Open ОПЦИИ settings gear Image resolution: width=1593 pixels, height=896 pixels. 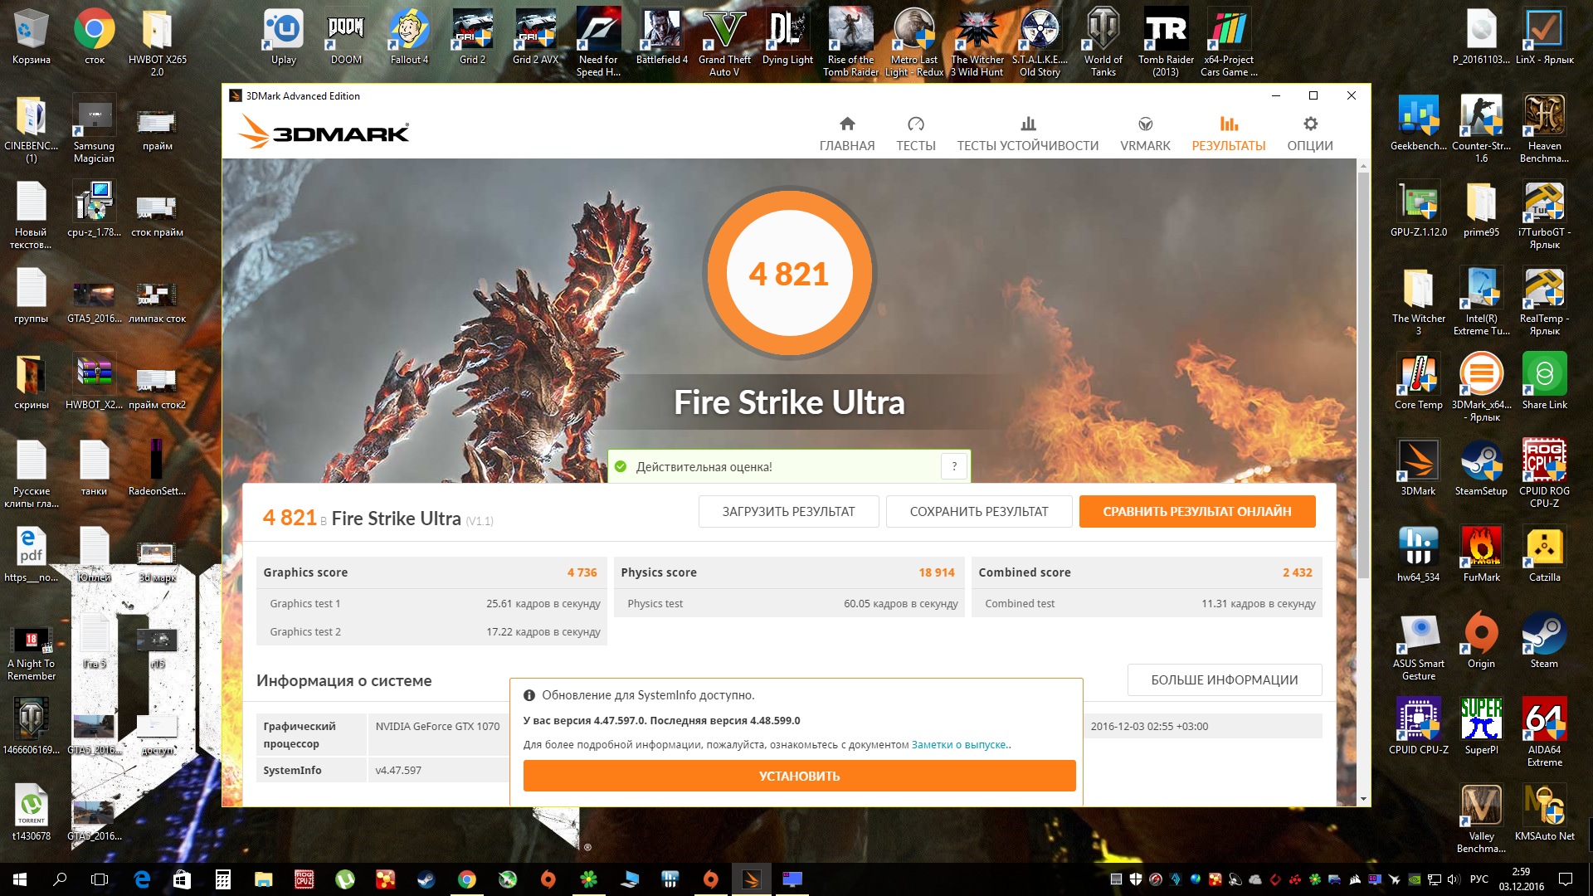[x=1309, y=134]
